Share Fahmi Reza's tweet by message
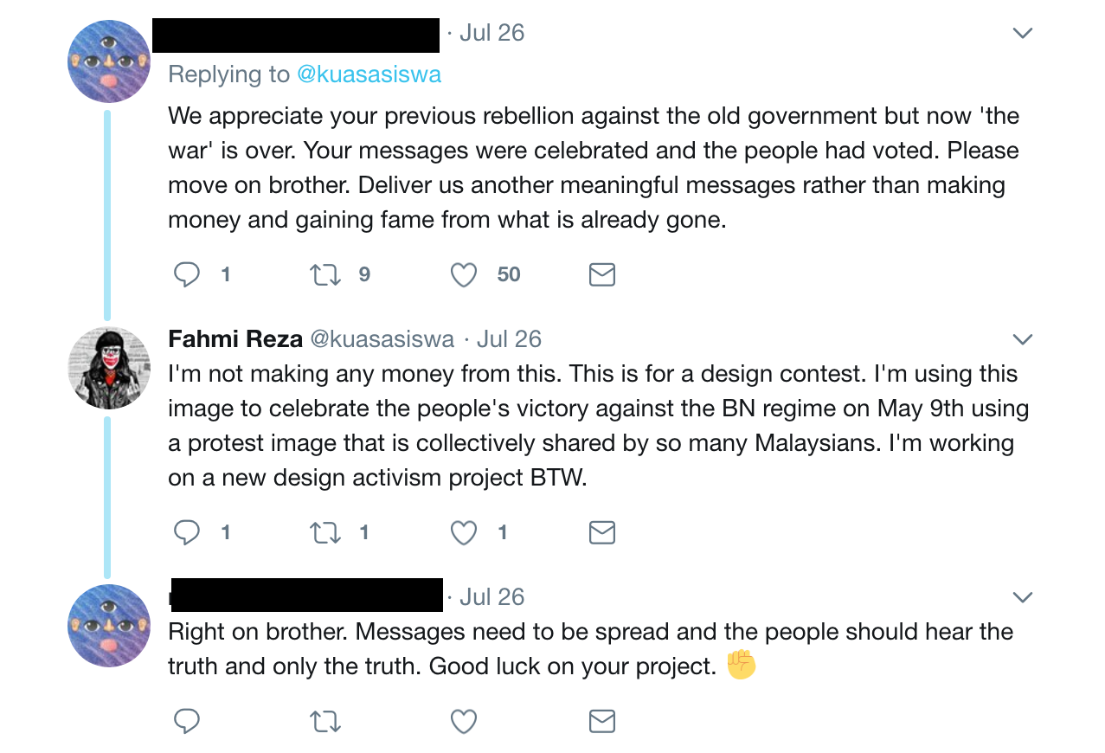Viewport: 1105px width, 753px height. point(601,533)
